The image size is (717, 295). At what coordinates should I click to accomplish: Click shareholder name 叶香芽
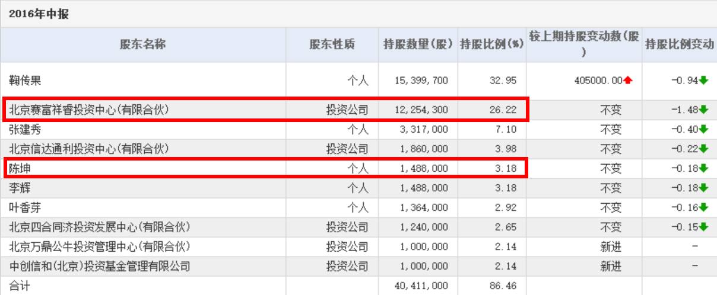25,207
